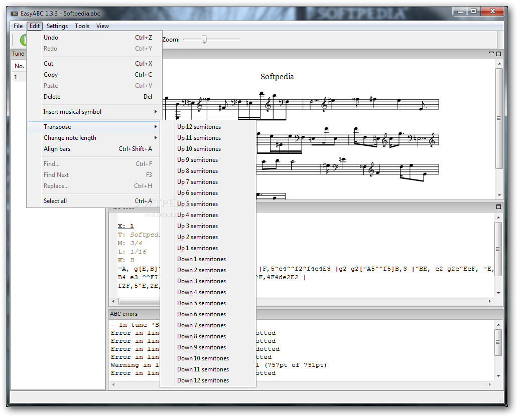Viewport: 518px width, 417px height.
Task: Transpose Down 9 semitones
Action: pos(208,347)
